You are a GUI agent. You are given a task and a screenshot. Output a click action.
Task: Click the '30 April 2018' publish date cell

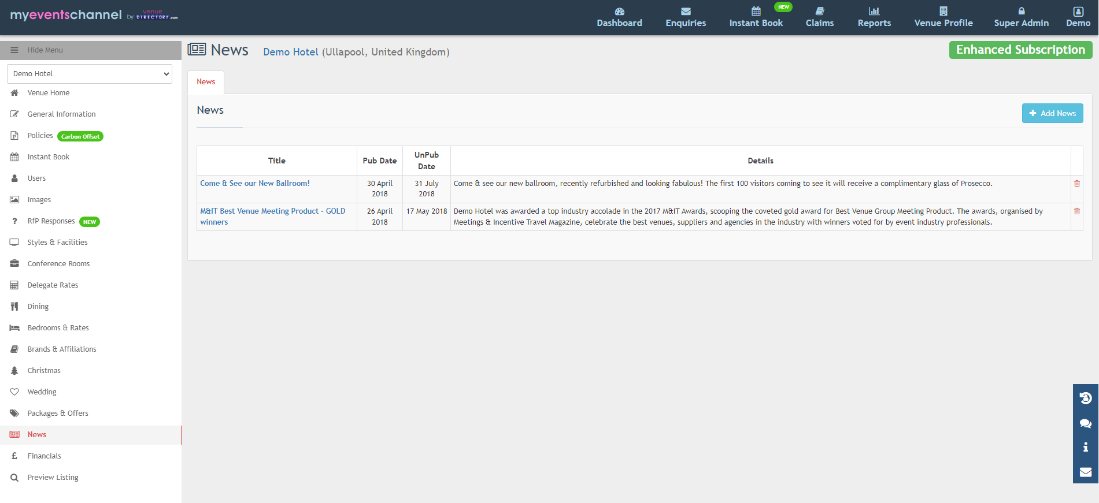380,189
